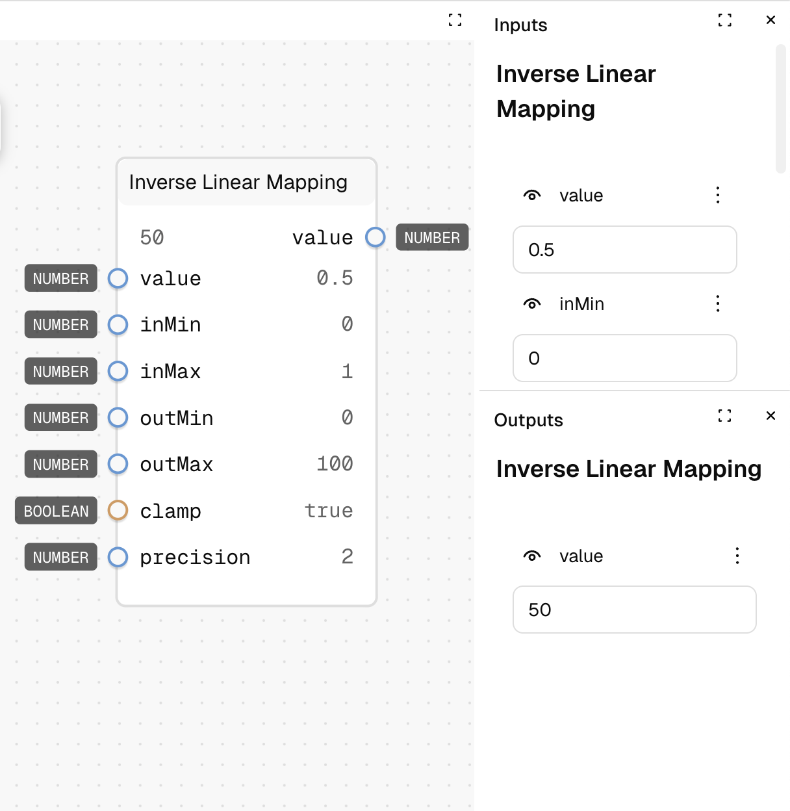The image size is (790, 811).
Task: Click the orange clamp boolean port
Action: click(118, 511)
